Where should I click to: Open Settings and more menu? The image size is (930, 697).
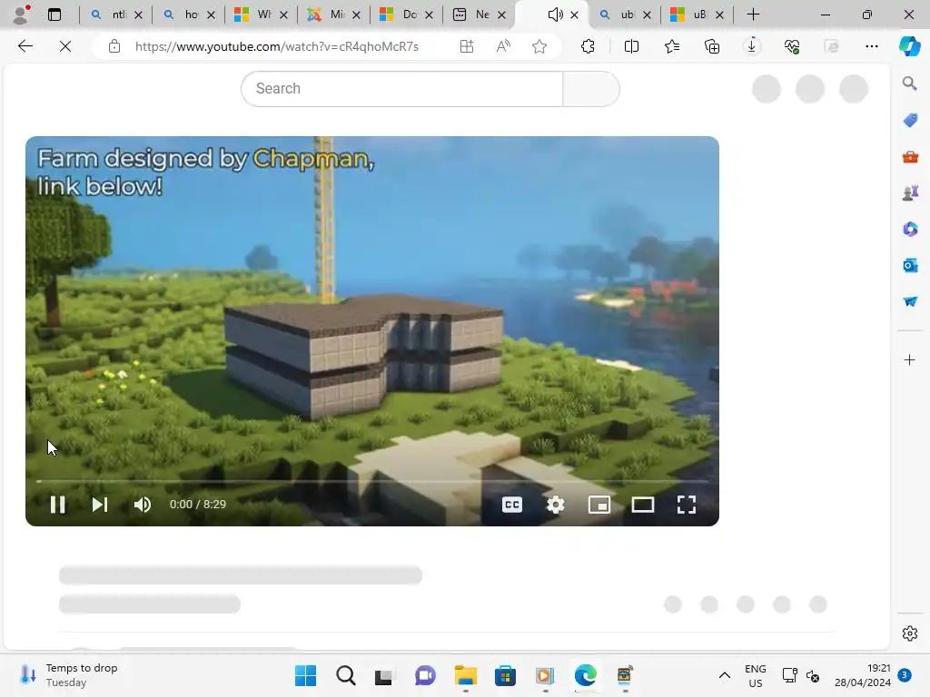tap(871, 46)
